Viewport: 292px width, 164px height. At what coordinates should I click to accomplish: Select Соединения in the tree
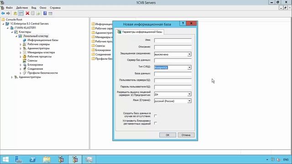point(35,69)
